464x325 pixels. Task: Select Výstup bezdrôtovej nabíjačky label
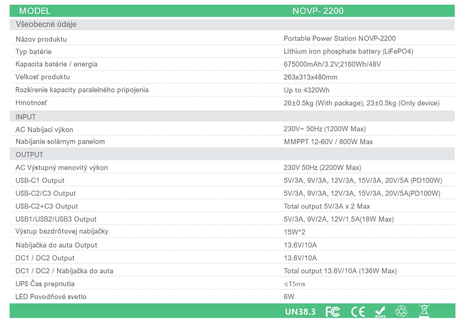pos(62,231)
